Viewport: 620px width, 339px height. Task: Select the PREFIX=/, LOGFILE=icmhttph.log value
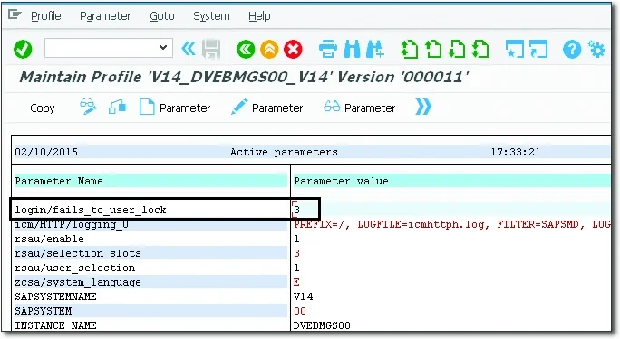click(452, 224)
